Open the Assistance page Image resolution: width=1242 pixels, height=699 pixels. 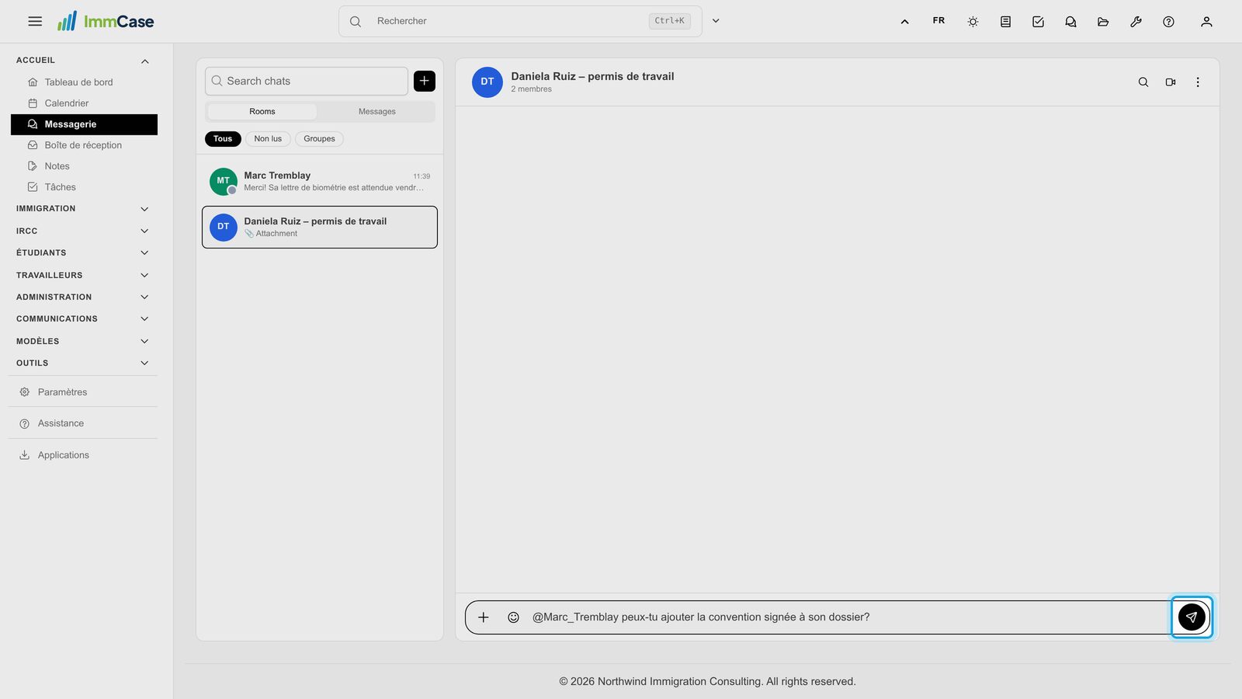83,423
